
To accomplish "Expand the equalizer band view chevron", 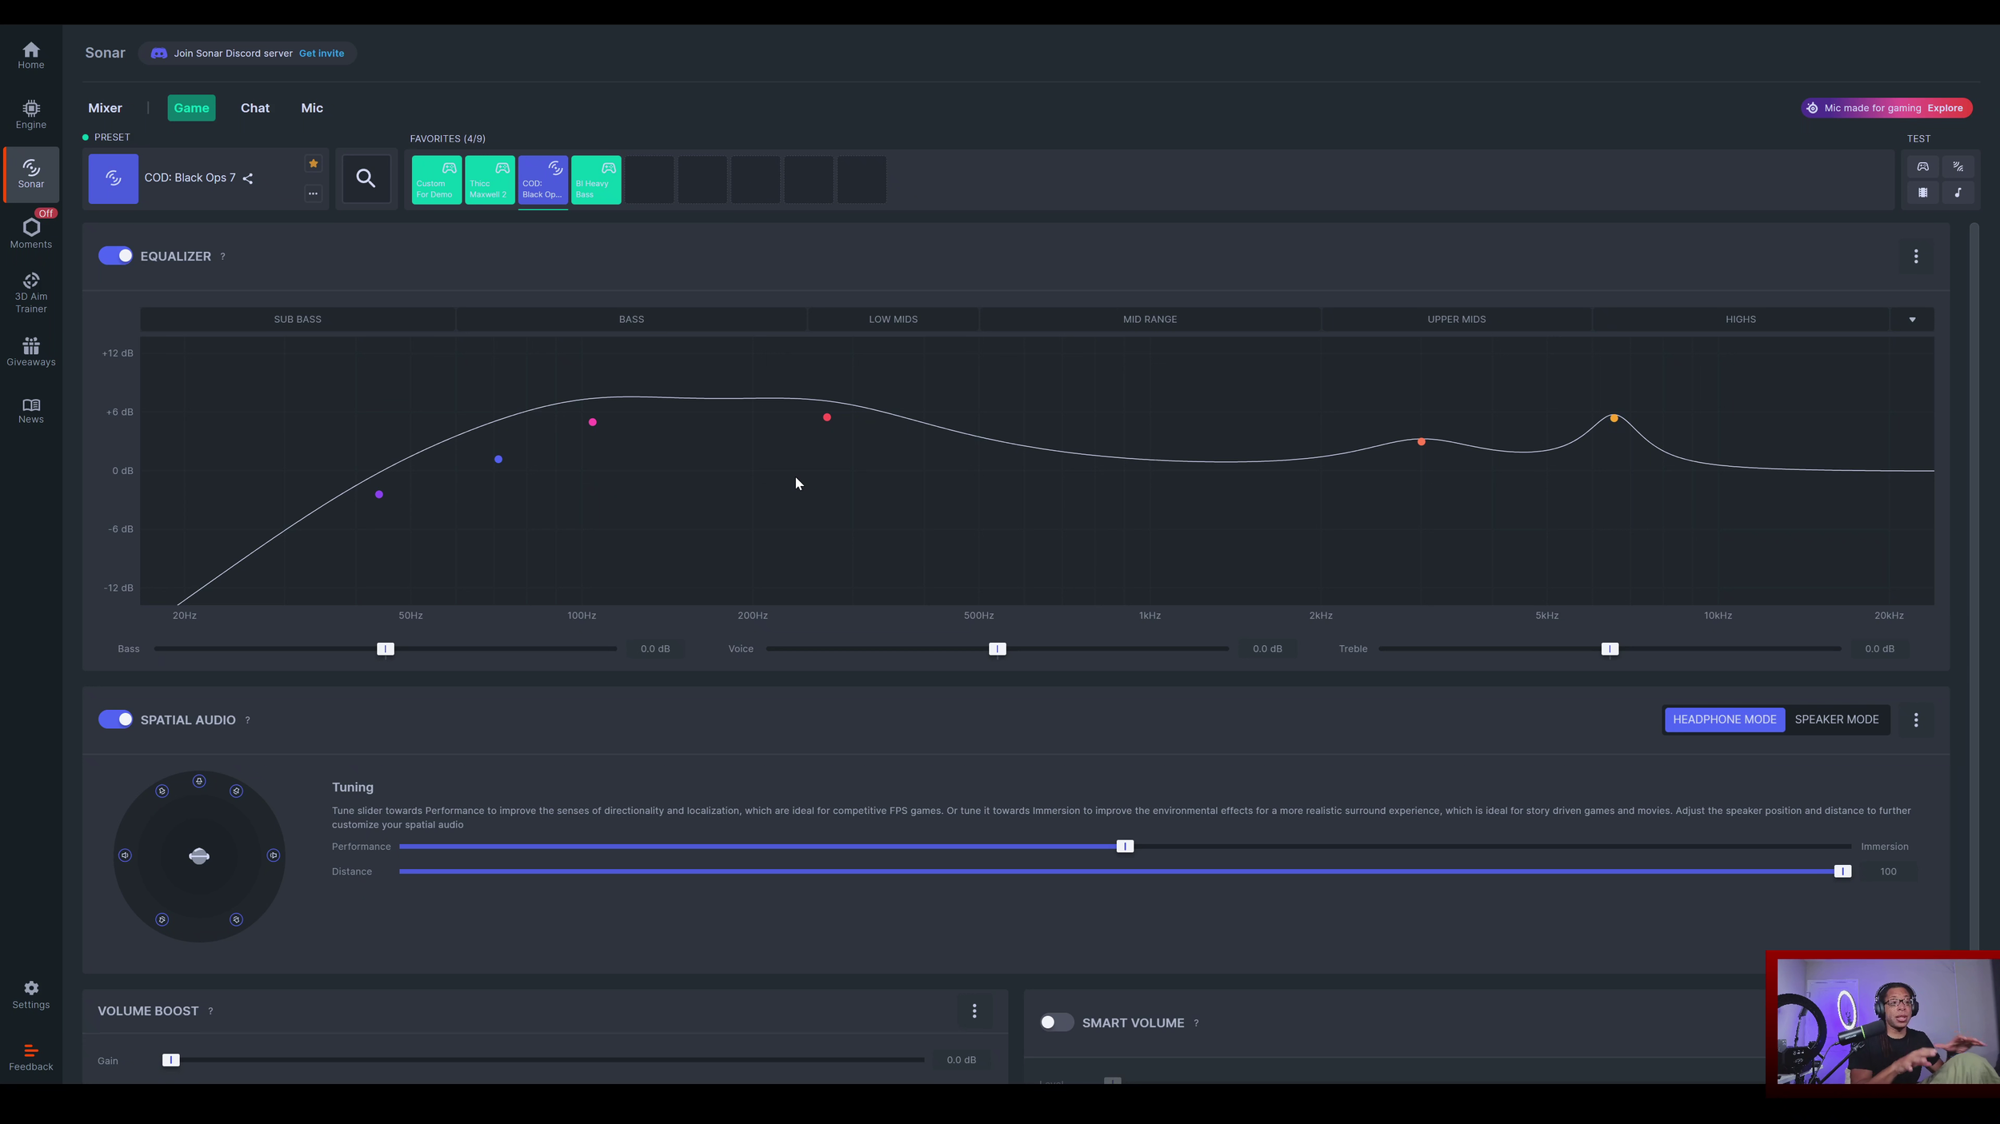I will (1912, 319).
